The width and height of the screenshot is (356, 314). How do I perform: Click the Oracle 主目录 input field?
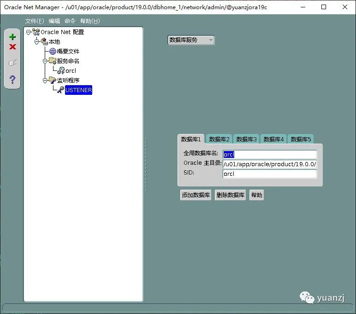point(269,164)
